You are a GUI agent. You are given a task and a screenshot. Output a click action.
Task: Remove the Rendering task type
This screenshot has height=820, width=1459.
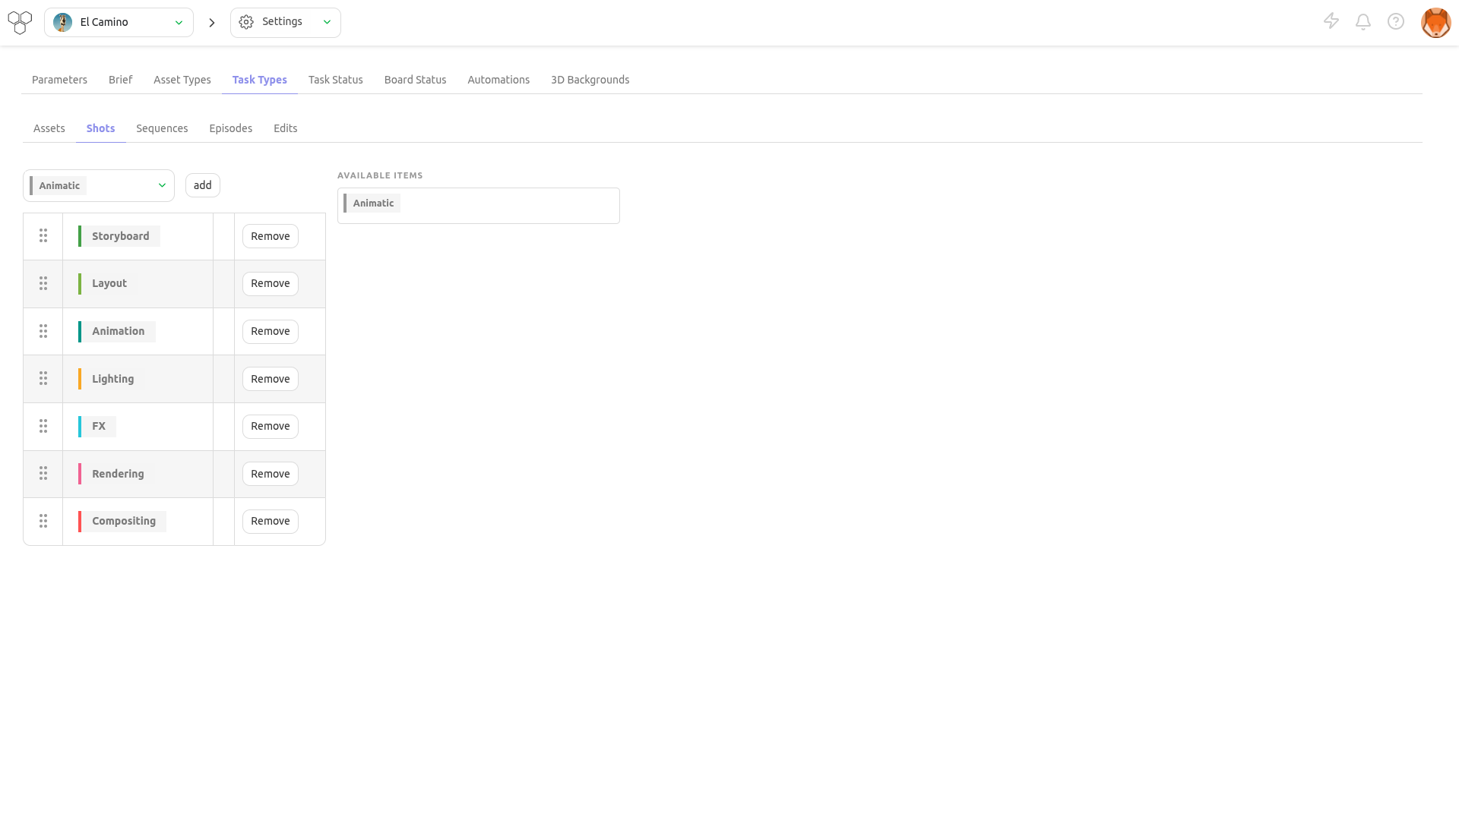[271, 474]
